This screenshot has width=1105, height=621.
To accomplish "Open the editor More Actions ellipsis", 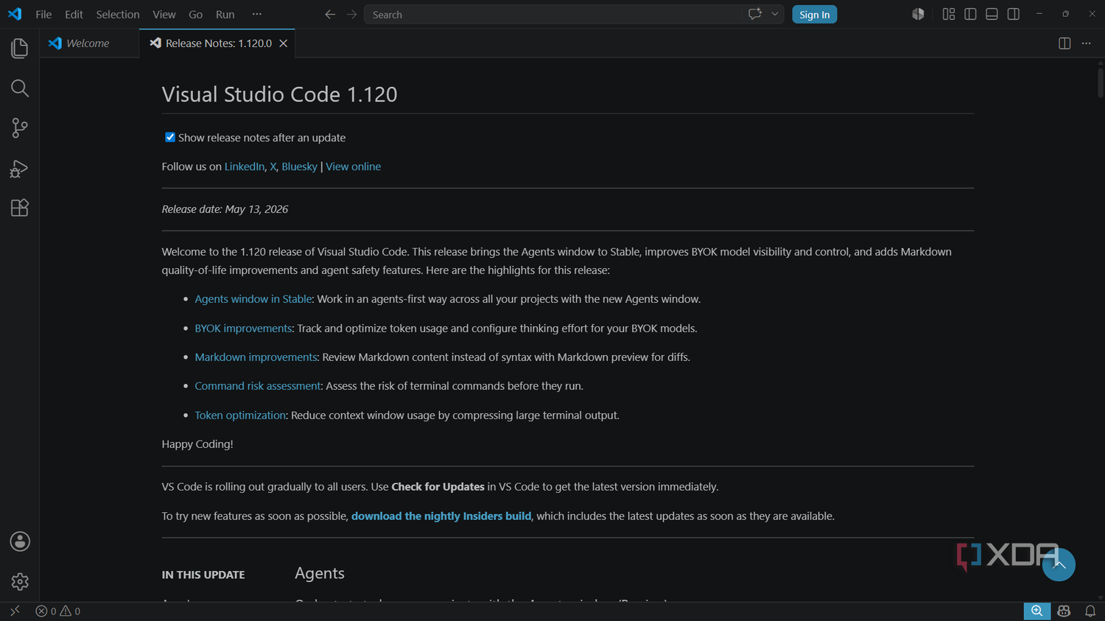I will pos(1086,43).
